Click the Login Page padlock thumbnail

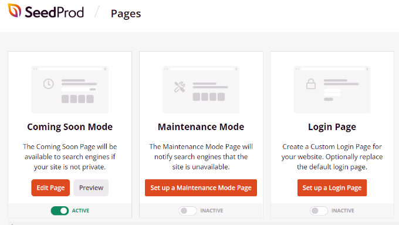[332, 90]
